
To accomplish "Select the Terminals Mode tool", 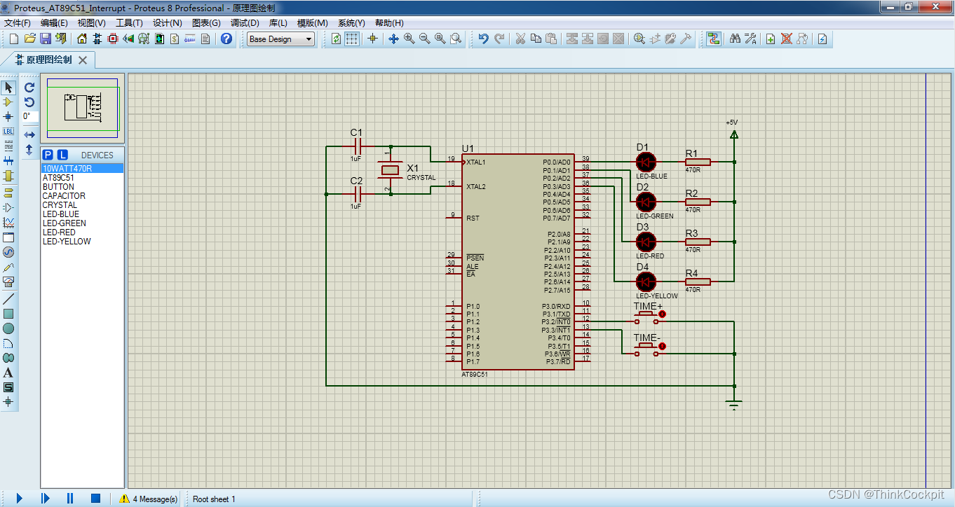I will click(x=8, y=193).
